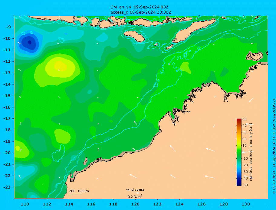The image size is (276, 210).
Task: Click the latitude label '-15'
Action: click(x=7, y=96)
